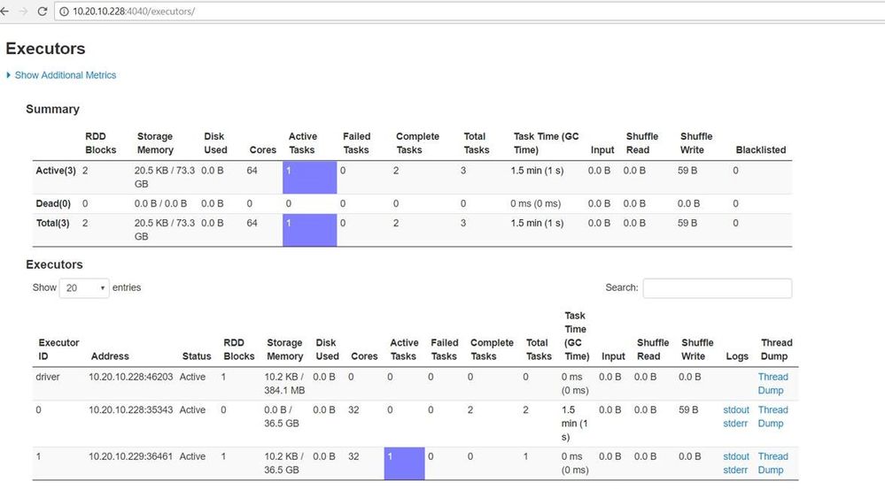The height and width of the screenshot is (489, 885).
Task: Click the highlighted Active Tasks cell in Active(3) row
Action: 309,178
